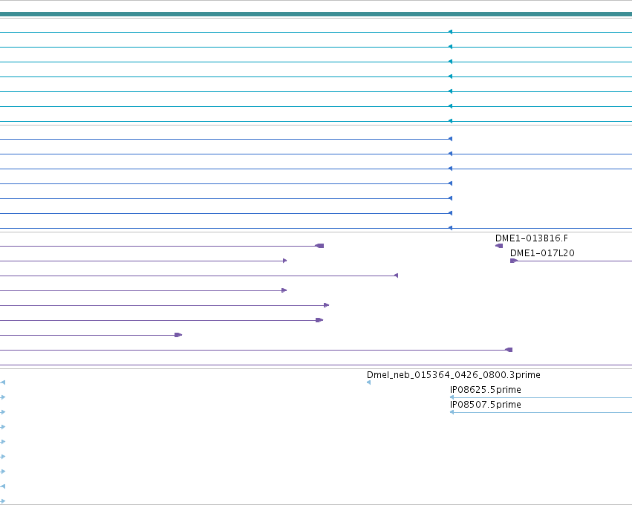Click the purple glyph starting DME1-017L20 feature

pyautogui.click(x=513, y=261)
